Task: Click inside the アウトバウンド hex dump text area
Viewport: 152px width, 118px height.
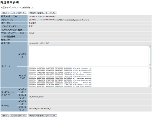Action: pyautogui.click(x=88, y=77)
